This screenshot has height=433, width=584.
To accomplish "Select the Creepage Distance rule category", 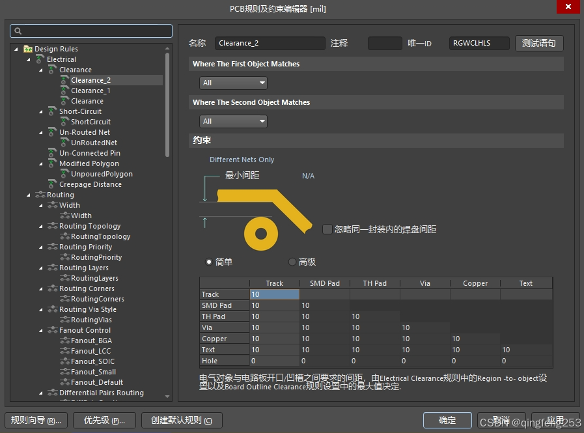I will (x=90, y=184).
